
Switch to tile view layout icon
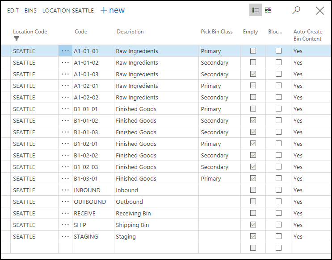pyautogui.click(x=268, y=10)
